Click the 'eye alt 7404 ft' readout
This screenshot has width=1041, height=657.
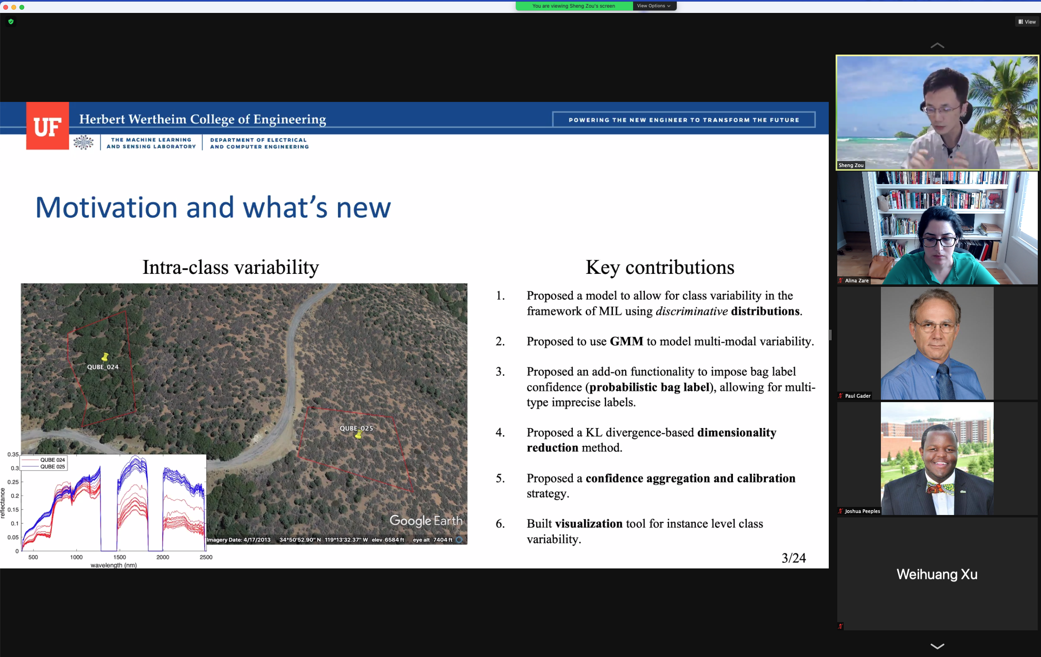432,540
